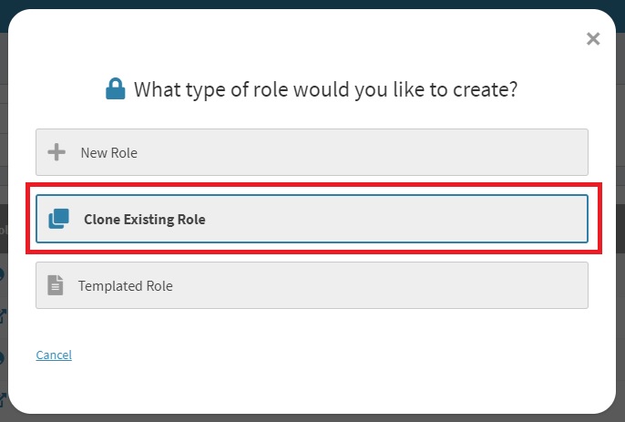Screen dimensions: 625x422
Task: Click the 'Templated Role' label text
Action: [125, 285]
